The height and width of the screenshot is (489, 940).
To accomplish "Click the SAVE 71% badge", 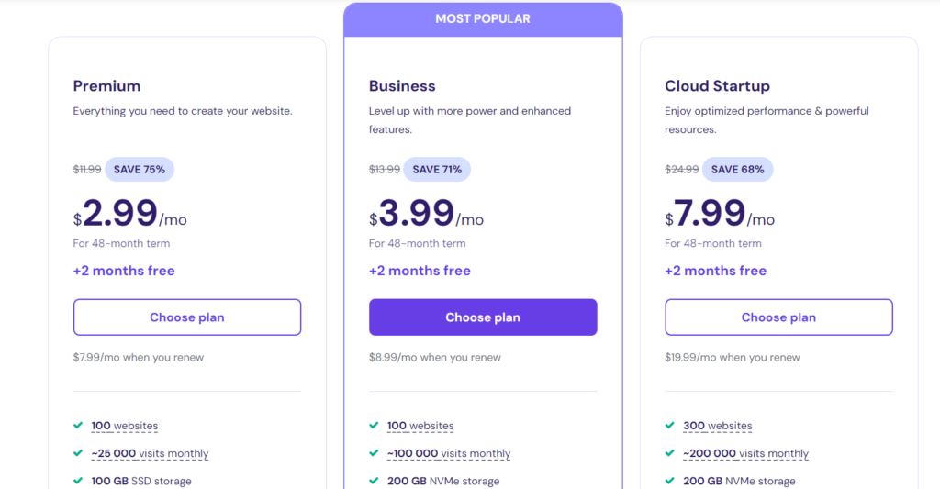I will [x=437, y=169].
